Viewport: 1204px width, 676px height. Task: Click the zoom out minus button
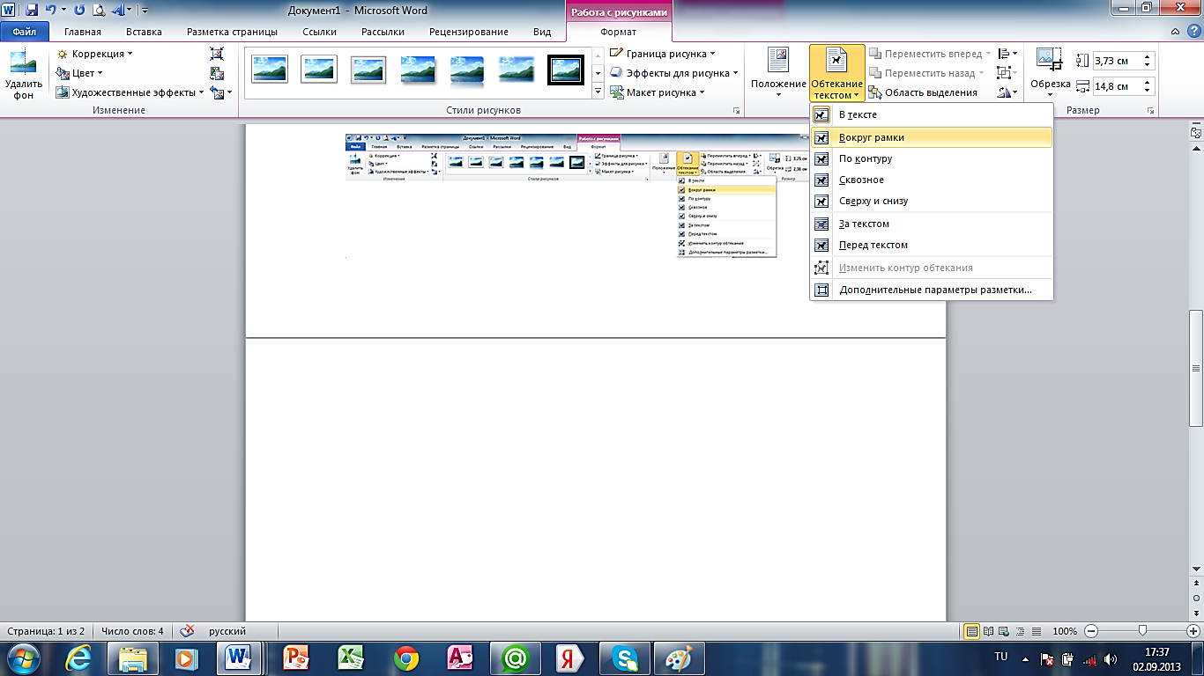tap(1092, 631)
